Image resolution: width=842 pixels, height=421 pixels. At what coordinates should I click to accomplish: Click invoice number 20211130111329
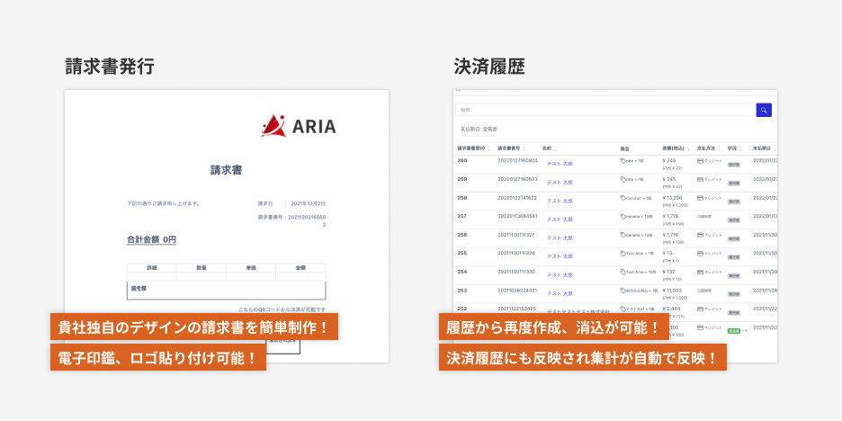[x=516, y=253]
